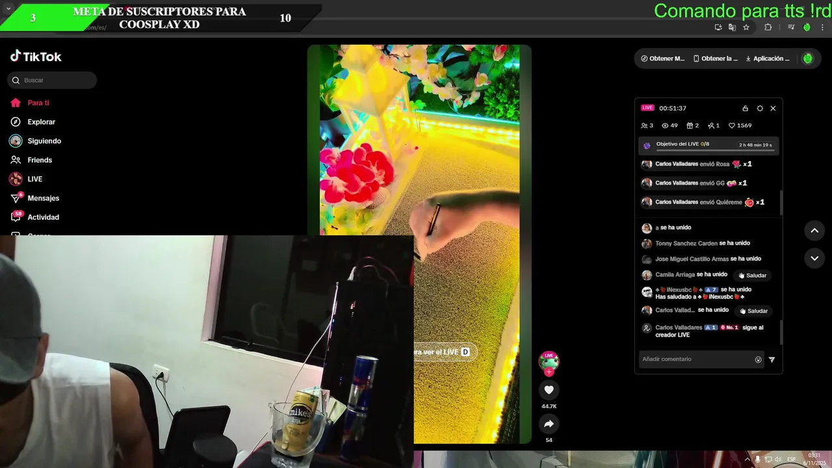This screenshot has width=832, height=468.
Task: Go to next video with down chevron
Action: coord(814,258)
